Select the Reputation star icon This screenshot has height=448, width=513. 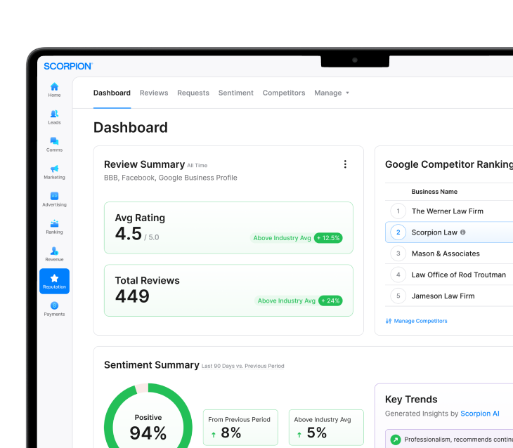coord(54,278)
